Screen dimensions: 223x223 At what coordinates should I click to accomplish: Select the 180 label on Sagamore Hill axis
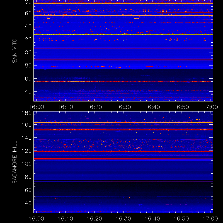coord(26,113)
